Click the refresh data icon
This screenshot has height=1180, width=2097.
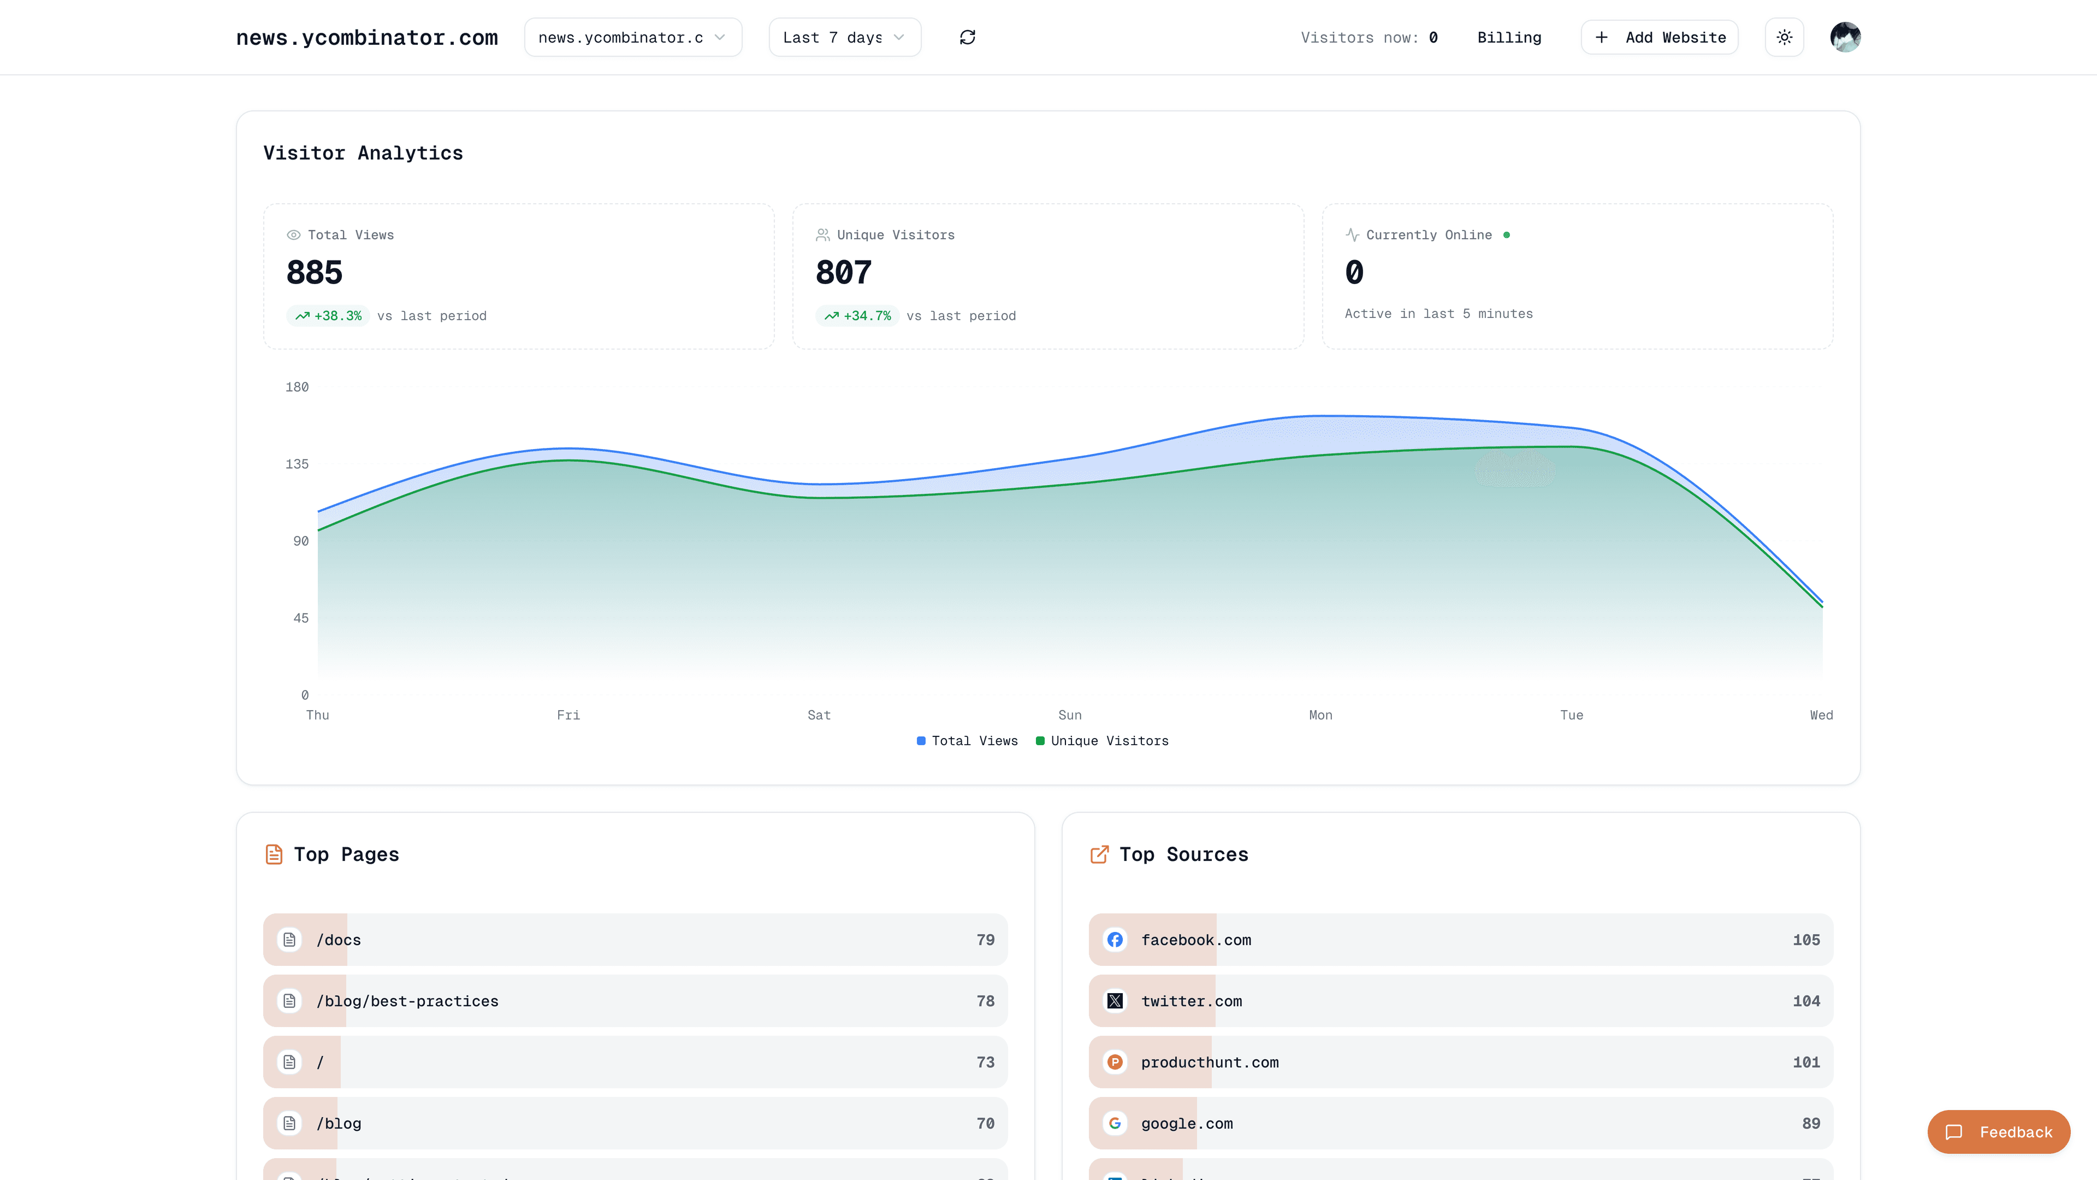967,37
